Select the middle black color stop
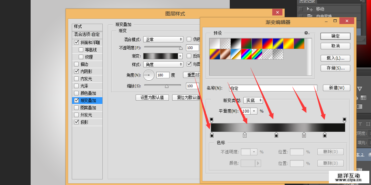The width and height of the screenshot is (371, 185). pos(276,135)
